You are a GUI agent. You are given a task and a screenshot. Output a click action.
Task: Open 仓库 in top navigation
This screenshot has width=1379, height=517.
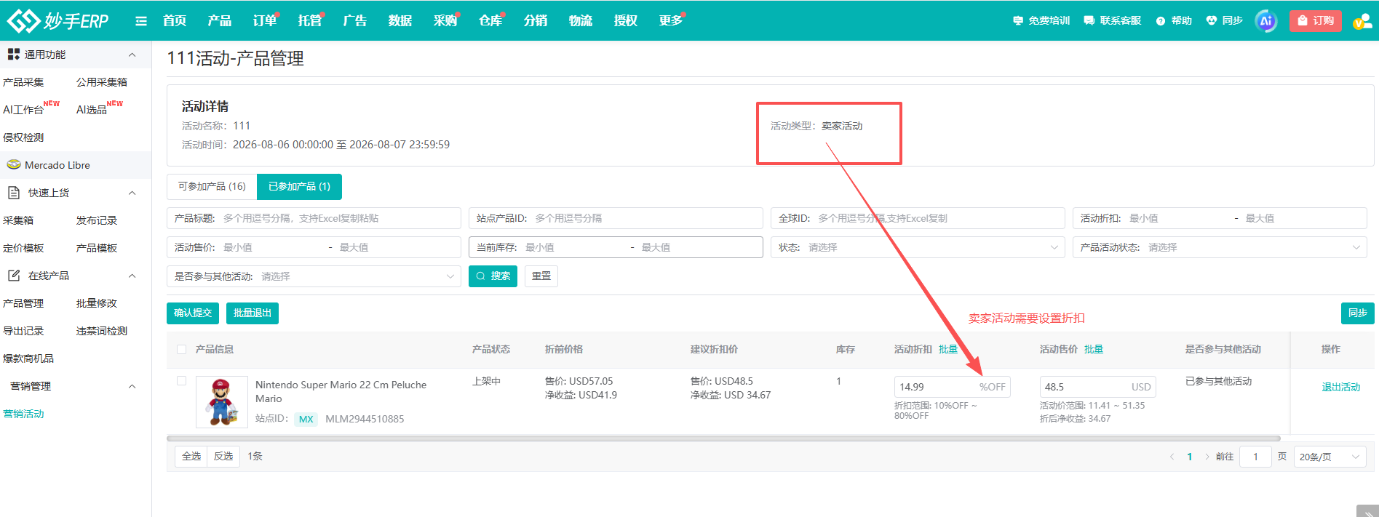pos(490,20)
